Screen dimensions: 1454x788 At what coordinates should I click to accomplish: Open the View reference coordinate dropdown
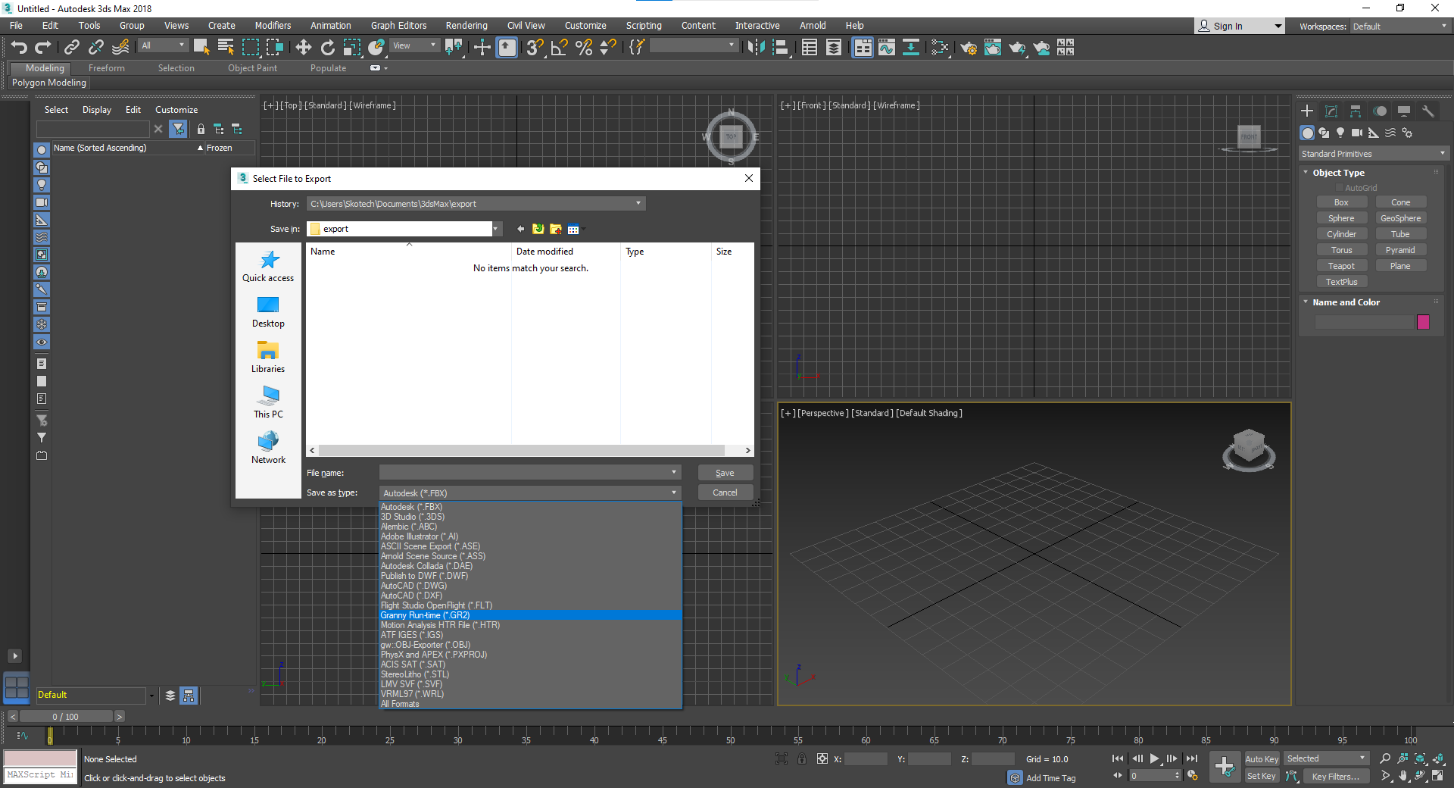coord(414,46)
